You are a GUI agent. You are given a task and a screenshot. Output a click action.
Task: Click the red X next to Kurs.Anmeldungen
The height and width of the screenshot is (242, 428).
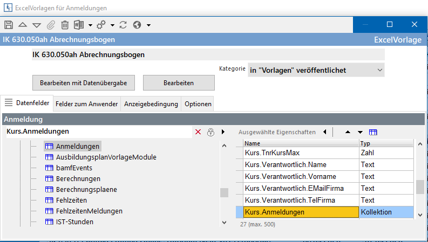coord(198,132)
